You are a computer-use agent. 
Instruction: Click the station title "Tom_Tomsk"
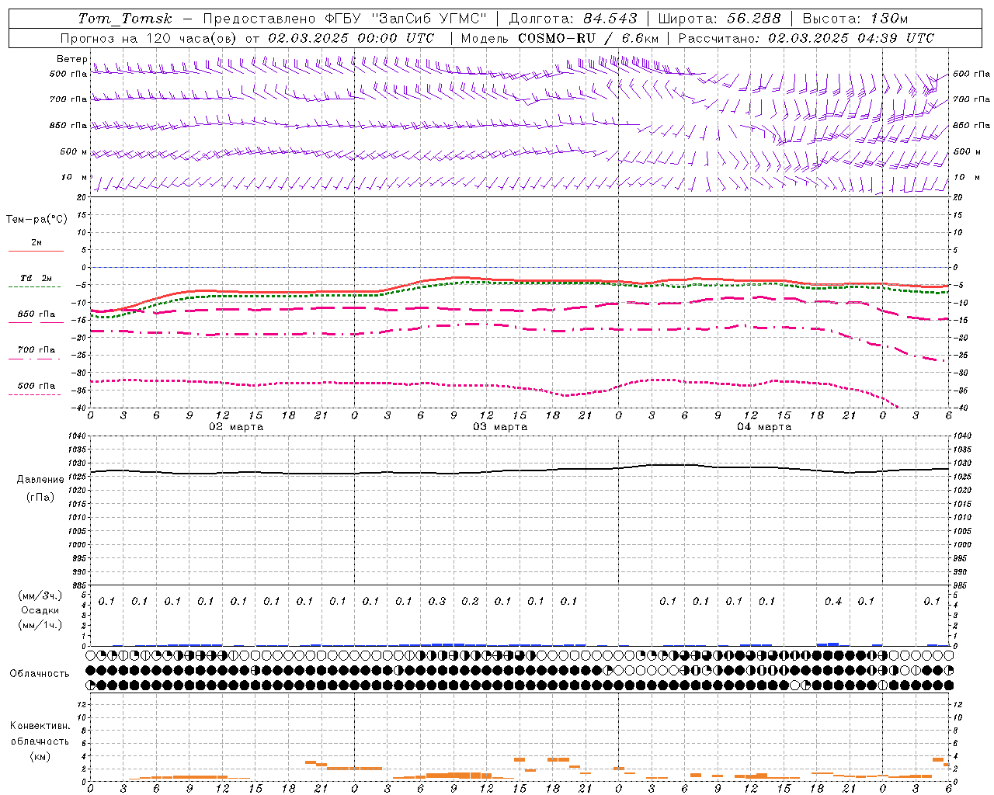pos(125,19)
